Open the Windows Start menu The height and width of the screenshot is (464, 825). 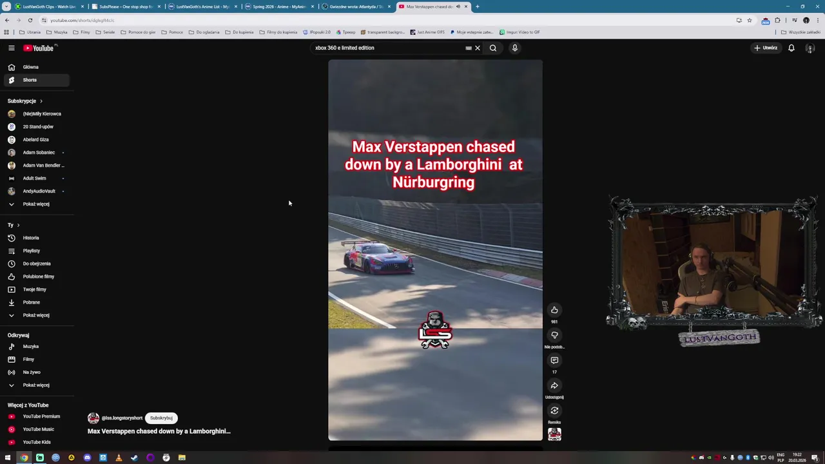(8, 458)
